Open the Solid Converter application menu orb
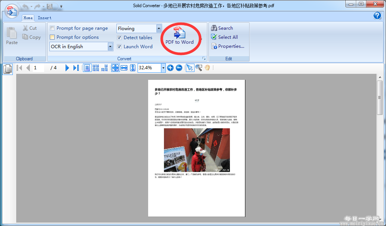The image size is (386, 226). point(12,11)
